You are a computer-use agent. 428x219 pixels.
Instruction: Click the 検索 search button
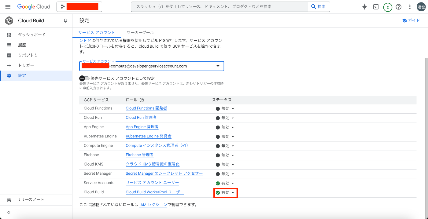point(319,7)
